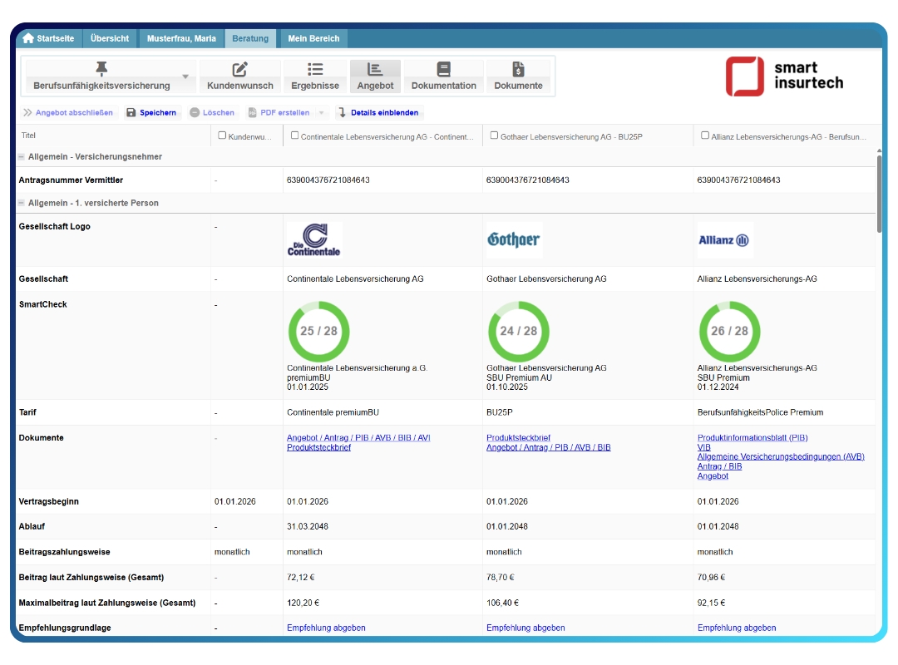Screen dimensions: 898x665
Task: Open the Berufsunfähigkeitsversicherung dropdown arrow
Action: 185,77
